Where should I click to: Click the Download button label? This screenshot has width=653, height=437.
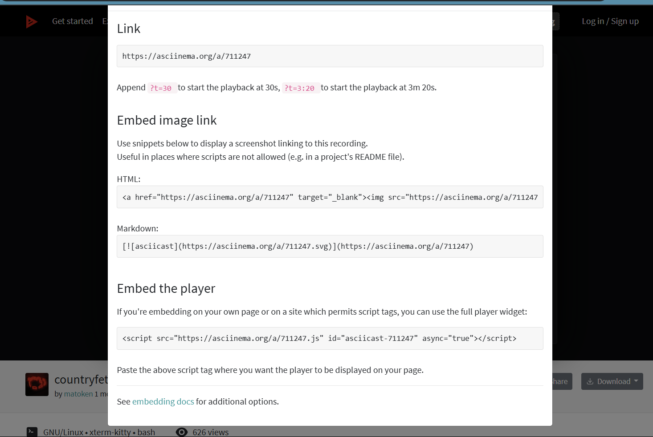coord(613,381)
